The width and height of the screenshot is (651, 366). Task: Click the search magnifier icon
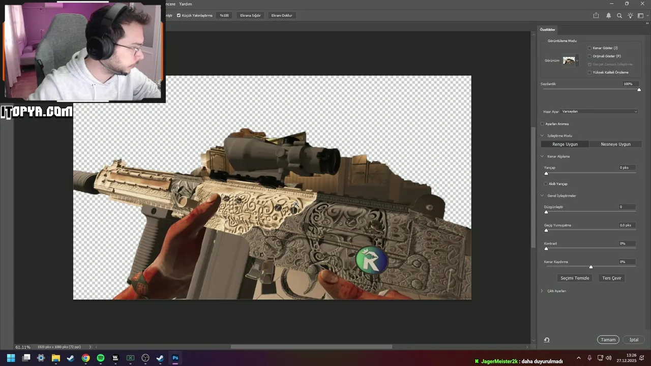point(619,16)
